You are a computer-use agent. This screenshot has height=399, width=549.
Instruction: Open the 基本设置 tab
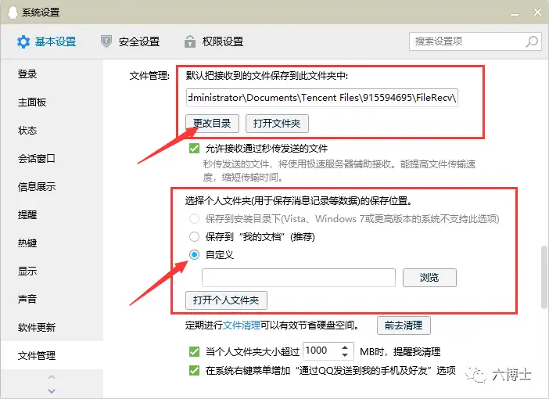point(46,41)
